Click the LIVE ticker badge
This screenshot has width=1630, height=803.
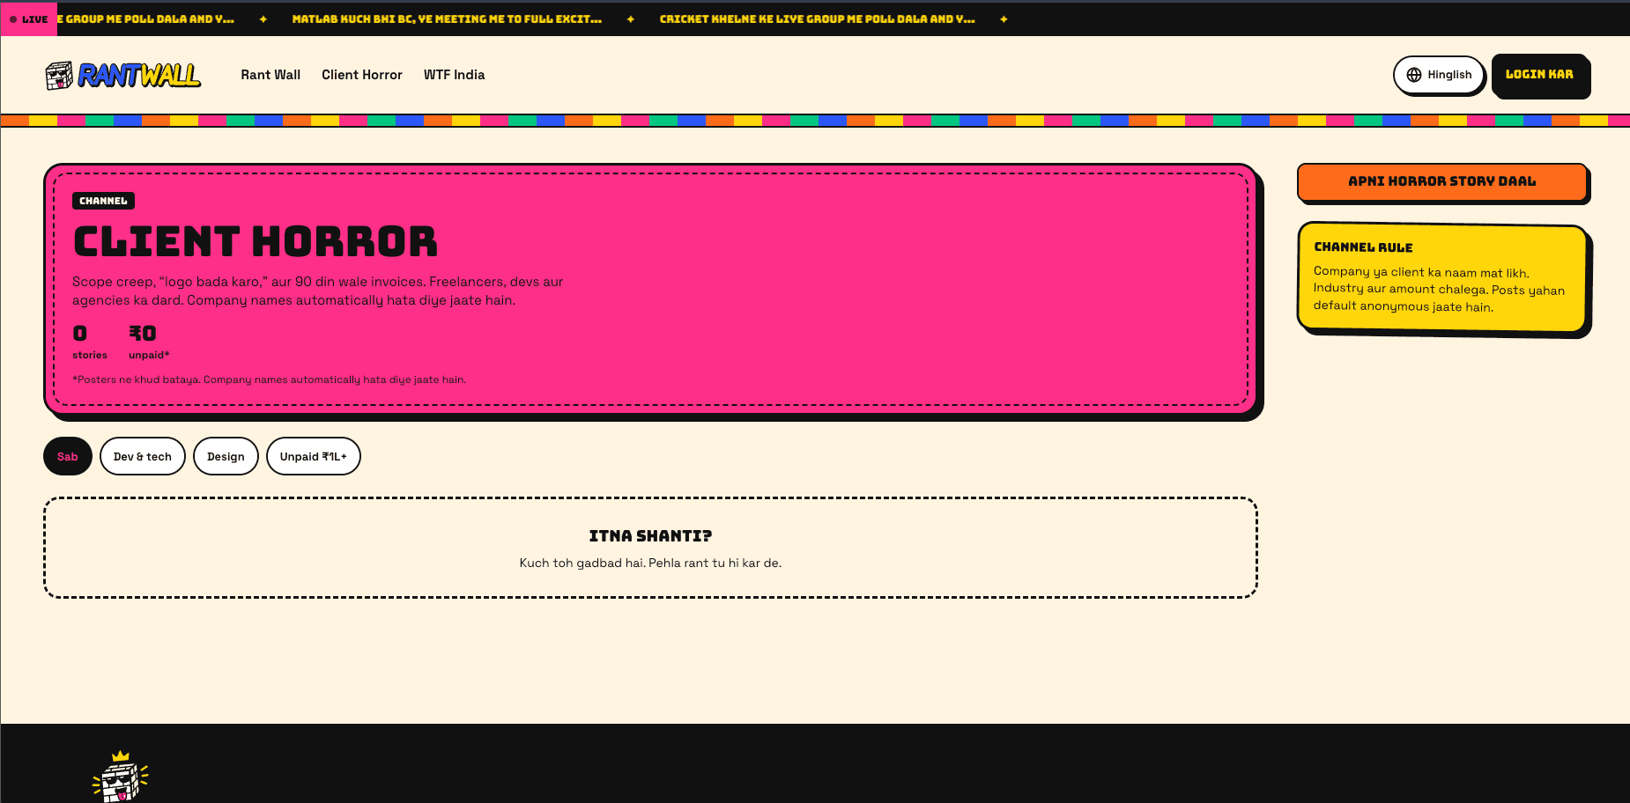29,18
